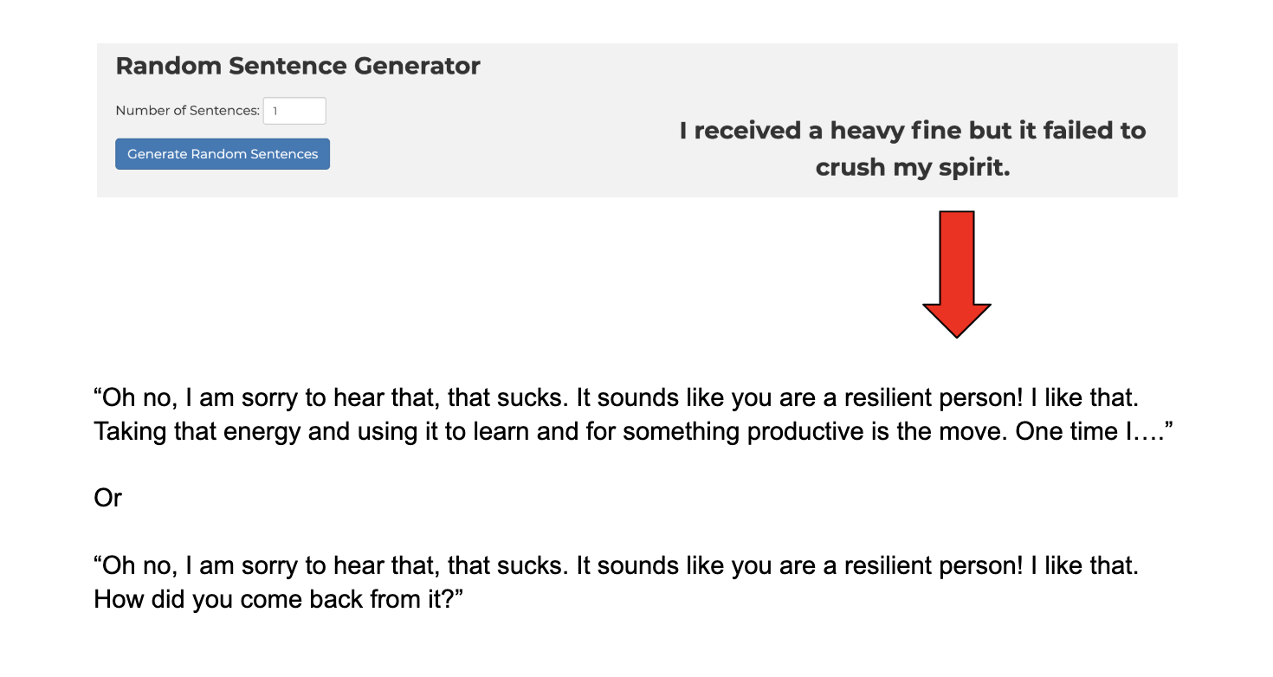The image size is (1273, 677).
Task: Click the Random Sentence Generator heading
Action: (x=298, y=66)
